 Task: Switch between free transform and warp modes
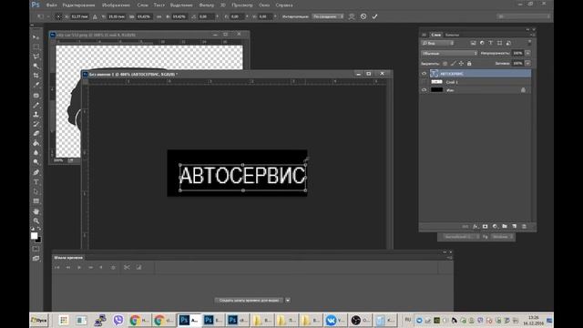[x=352, y=16]
